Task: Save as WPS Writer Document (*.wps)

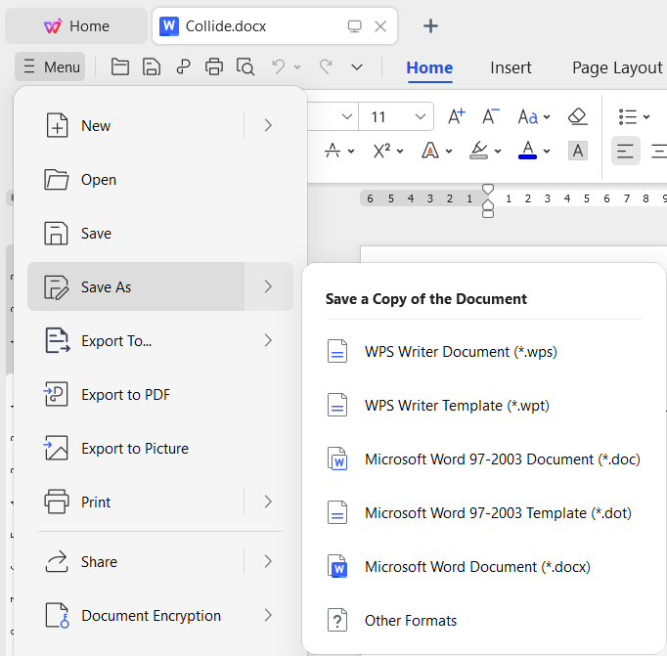Action: click(x=484, y=352)
